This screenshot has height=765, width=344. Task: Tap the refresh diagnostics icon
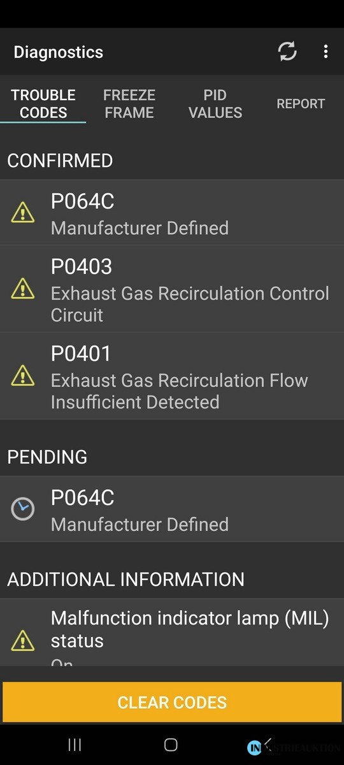287,52
